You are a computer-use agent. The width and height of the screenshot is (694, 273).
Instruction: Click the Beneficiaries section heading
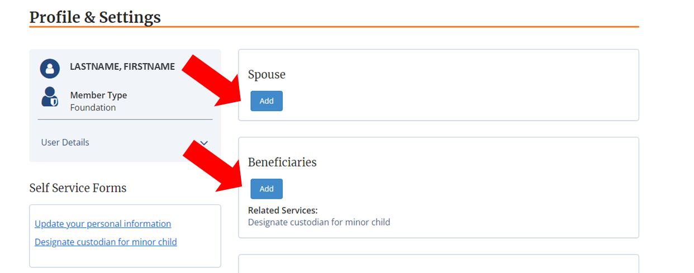282,162
